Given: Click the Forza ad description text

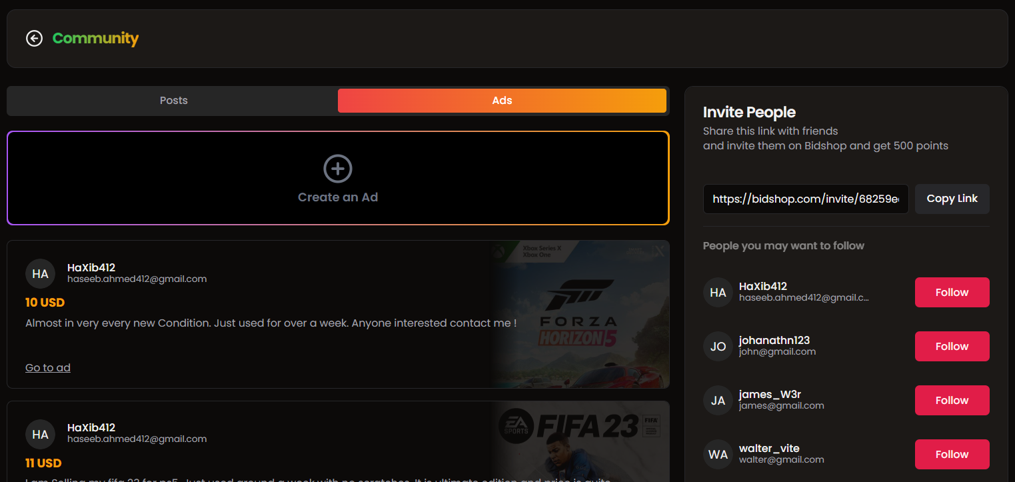Looking at the screenshot, I should click(271, 323).
